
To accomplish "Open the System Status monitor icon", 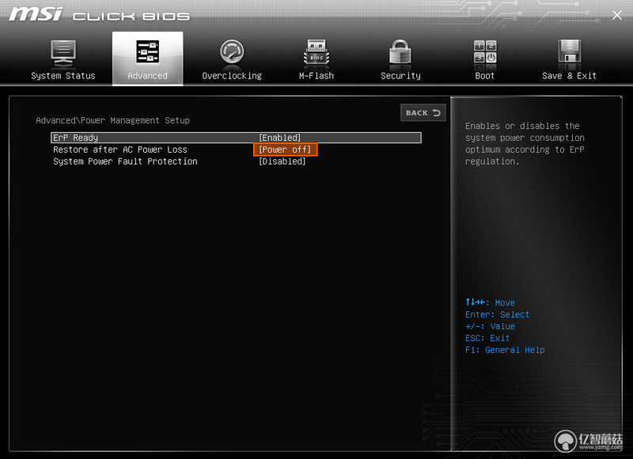I will click(x=63, y=53).
